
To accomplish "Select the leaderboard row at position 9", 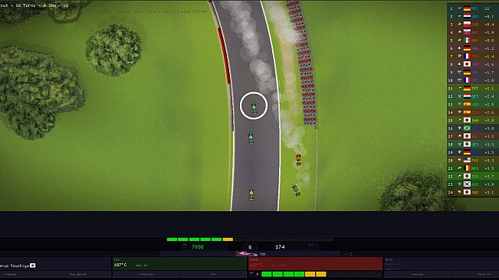I will (x=473, y=73).
